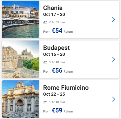The image size is (121, 119).
Task: Click the 0 hr 55 min flight duration
Action: [x=57, y=22]
